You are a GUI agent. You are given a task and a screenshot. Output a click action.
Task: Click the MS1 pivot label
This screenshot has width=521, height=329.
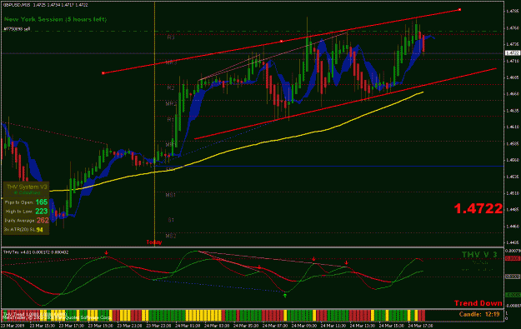pyautogui.click(x=170, y=195)
